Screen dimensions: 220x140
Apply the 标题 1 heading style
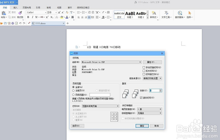click(130, 15)
